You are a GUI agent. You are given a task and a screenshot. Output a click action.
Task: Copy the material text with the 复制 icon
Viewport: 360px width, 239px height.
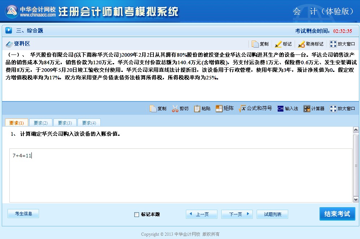tap(260, 44)
